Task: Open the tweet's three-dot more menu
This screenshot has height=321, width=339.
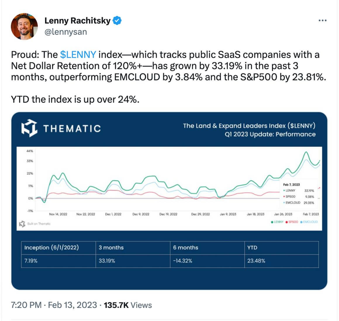Action: [x=322, y=20]
